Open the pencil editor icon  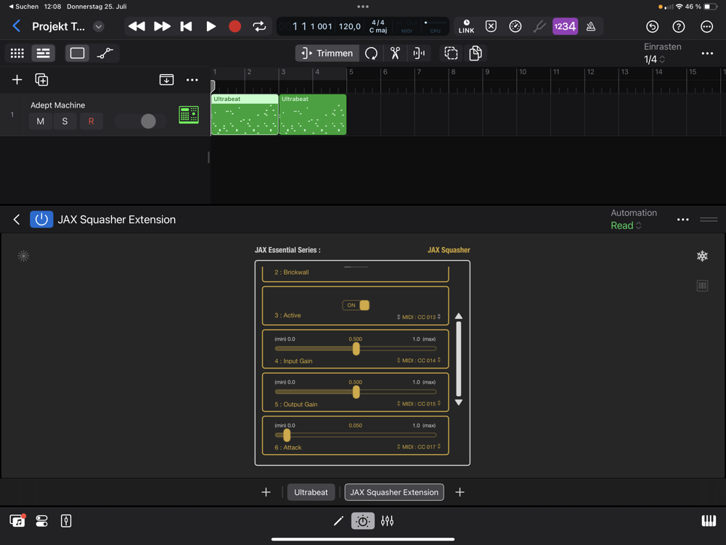(338, 521)
